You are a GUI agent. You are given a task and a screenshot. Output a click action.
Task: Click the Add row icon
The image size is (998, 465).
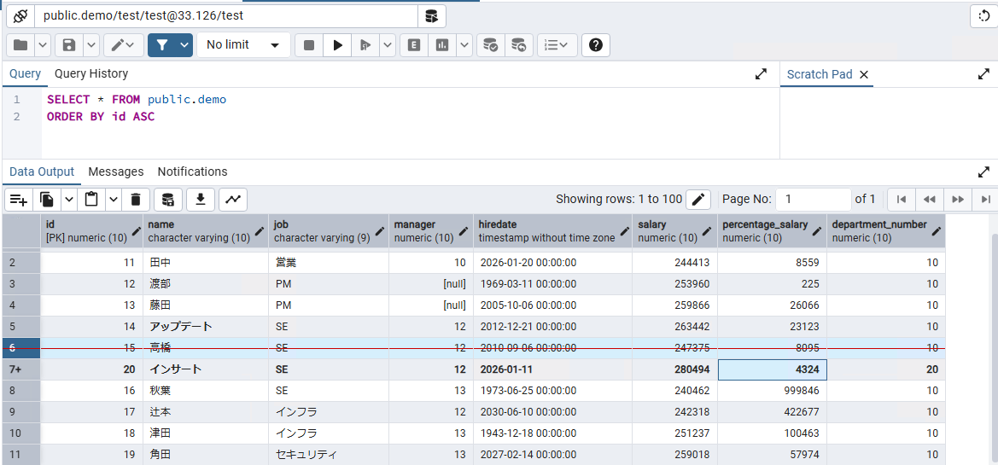click(19, 200)
